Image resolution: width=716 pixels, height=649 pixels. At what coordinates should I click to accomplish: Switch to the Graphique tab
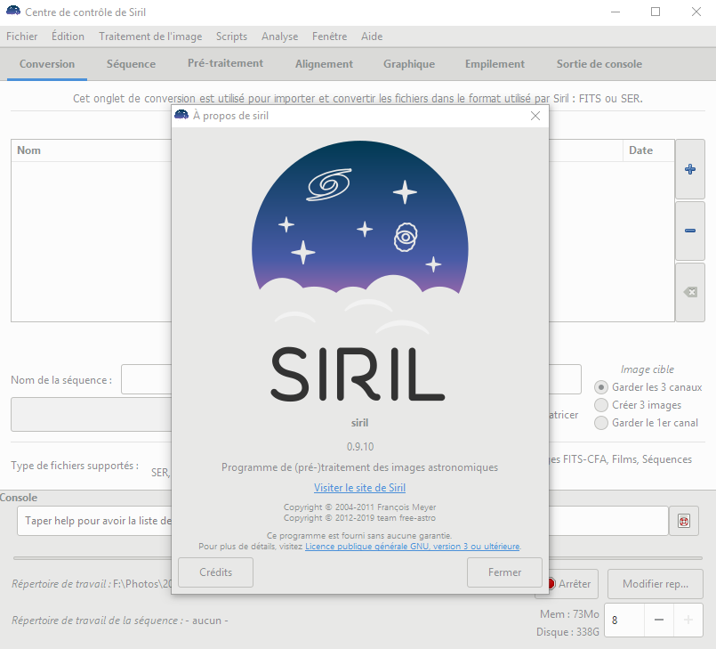[408, 64]
